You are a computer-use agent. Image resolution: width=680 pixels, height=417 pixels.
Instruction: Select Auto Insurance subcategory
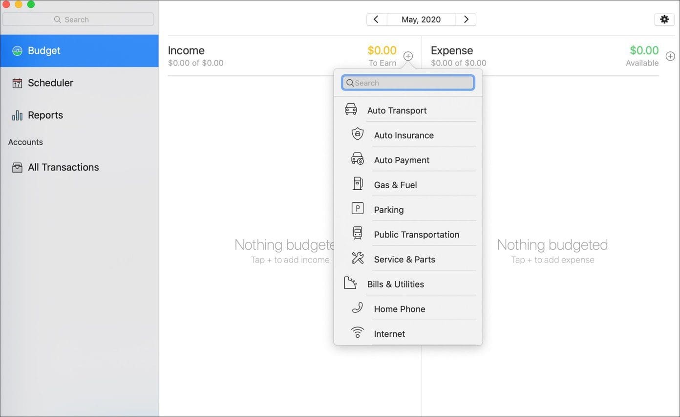click(x=408, y=135)
